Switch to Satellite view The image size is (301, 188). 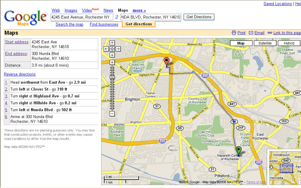pos(265,43)
